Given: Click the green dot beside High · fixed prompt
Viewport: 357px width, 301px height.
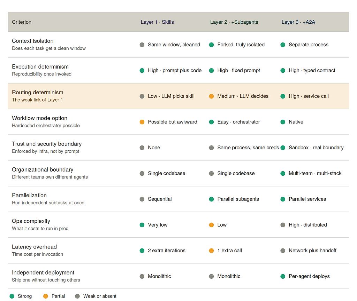Looking at the screenshot, I should coord(212,70).
